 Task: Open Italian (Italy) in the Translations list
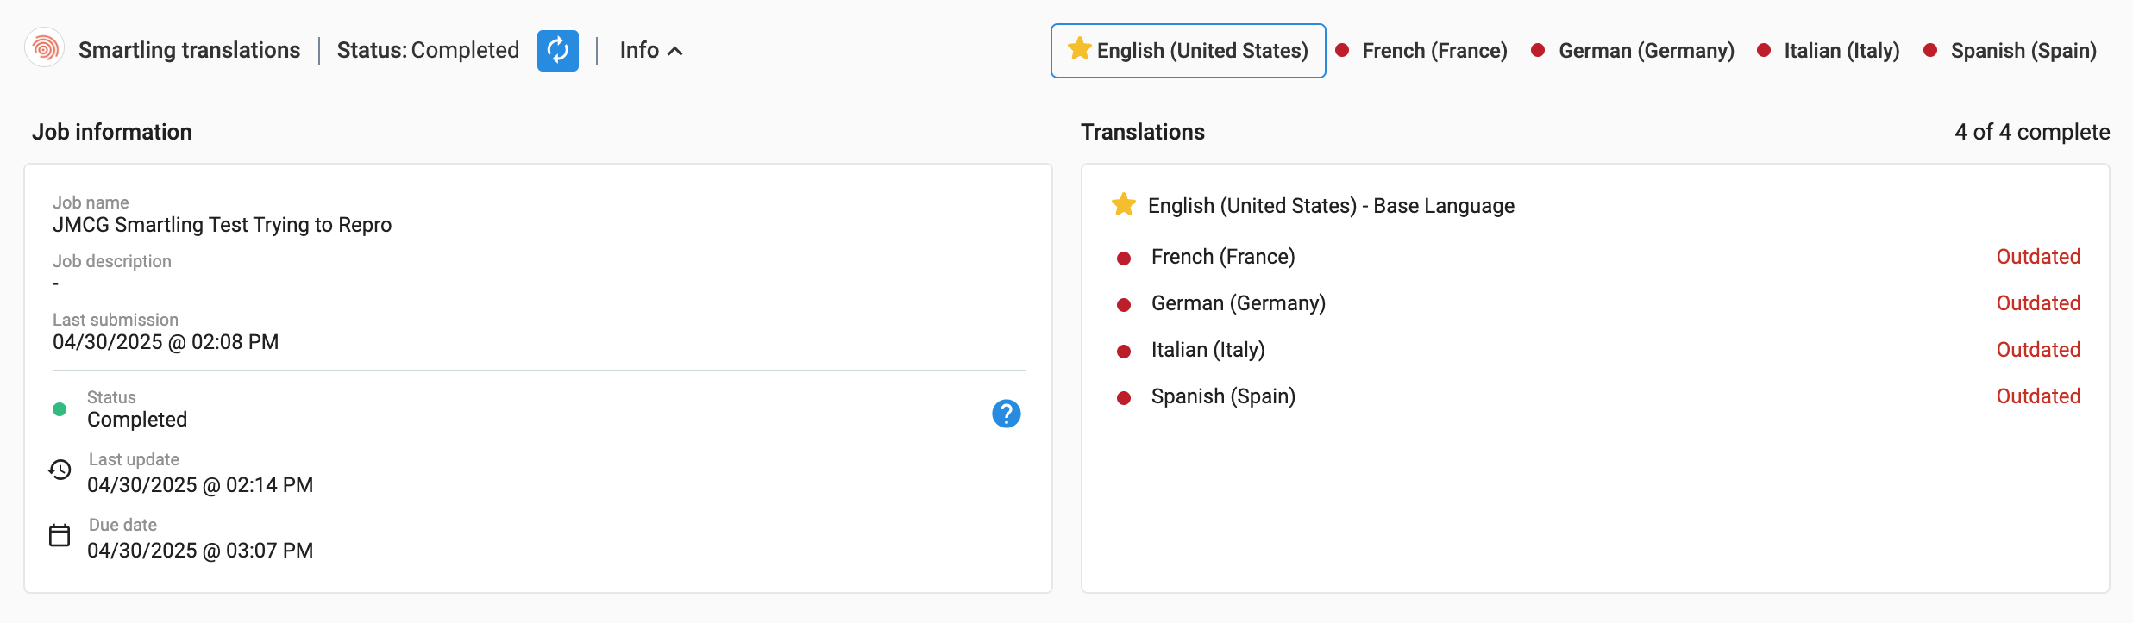point(1208,350)
